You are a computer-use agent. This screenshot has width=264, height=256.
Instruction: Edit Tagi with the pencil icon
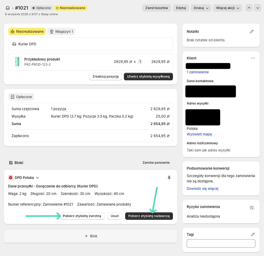click(x=253, y=234)
